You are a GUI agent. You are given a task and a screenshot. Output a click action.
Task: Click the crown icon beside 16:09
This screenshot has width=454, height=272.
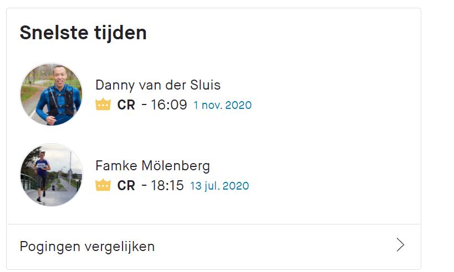tap(103, 104)
